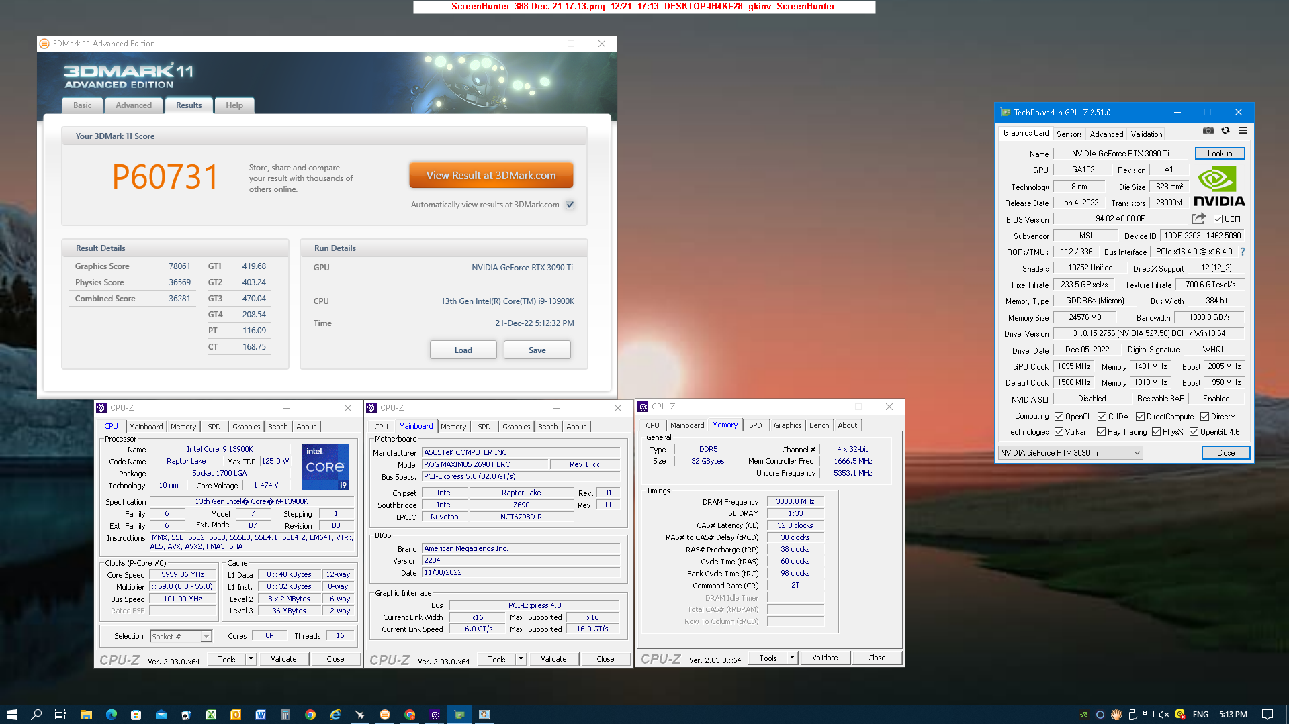Image resolution: width=1289 pixels, height=724 pixels.
Task: Click the network tray icon
Action: (1149, 715)
